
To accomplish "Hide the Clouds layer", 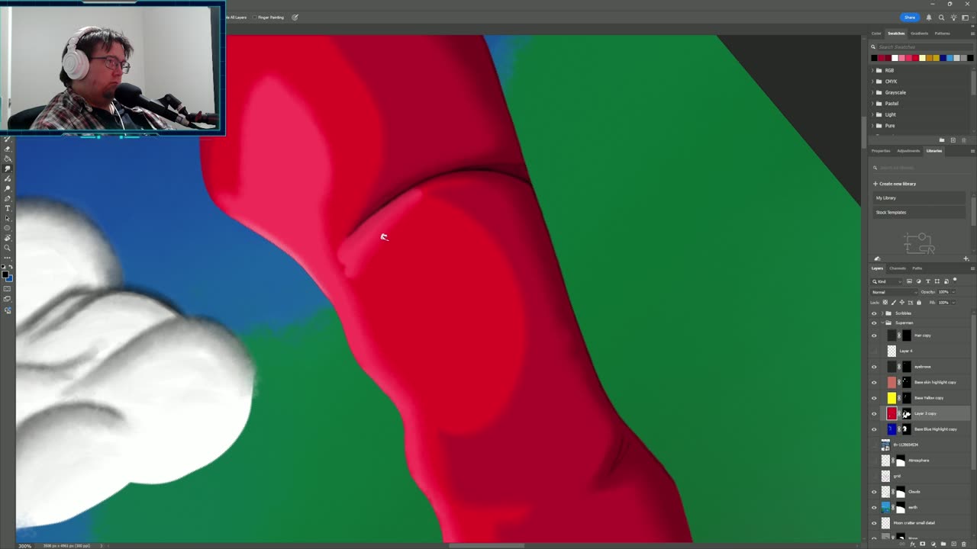I will point(875,492).
